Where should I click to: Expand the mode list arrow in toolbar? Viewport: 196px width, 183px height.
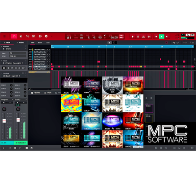tap(52, 36)
